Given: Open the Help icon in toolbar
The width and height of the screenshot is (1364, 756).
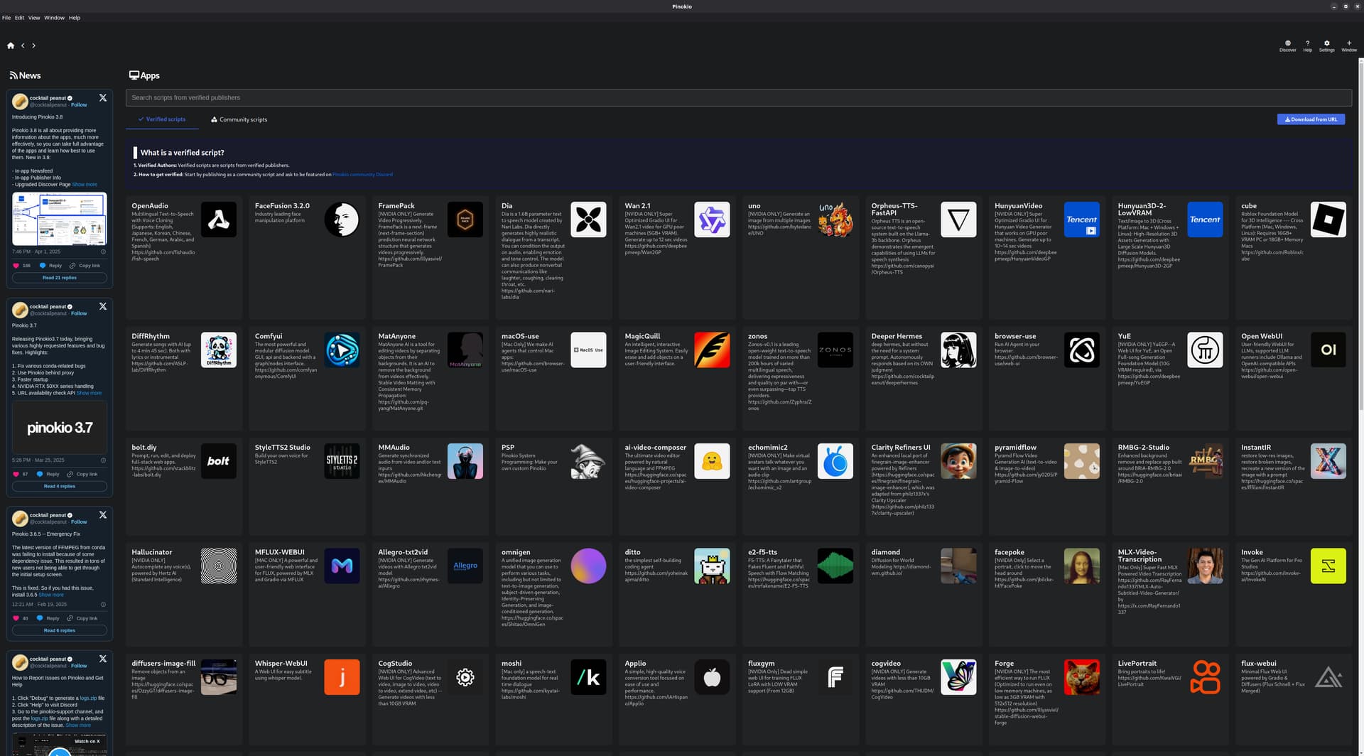Looking at the screenshot, I should (x=1307, y=45).
